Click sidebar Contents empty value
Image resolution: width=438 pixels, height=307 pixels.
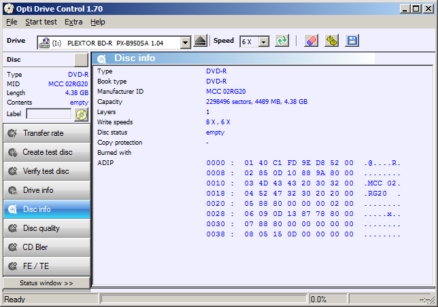tap(79, 103)
